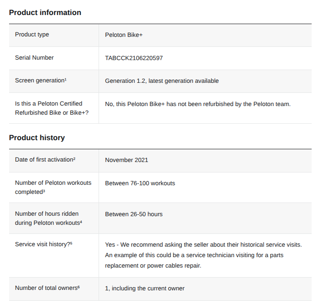Click the not been refurbished answer text
Image resolution: width=318 pixels, height=304 pixels.
(x=198, y=104)
